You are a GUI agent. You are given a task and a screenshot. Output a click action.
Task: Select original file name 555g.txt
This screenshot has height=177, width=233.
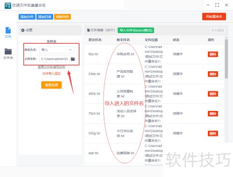pyautogui.click(x=94, y=133)
